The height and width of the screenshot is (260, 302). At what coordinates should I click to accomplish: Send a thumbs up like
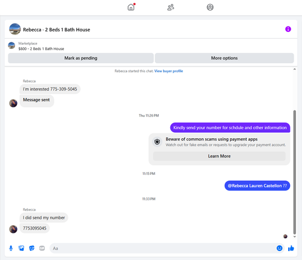[x=291, y=249]
